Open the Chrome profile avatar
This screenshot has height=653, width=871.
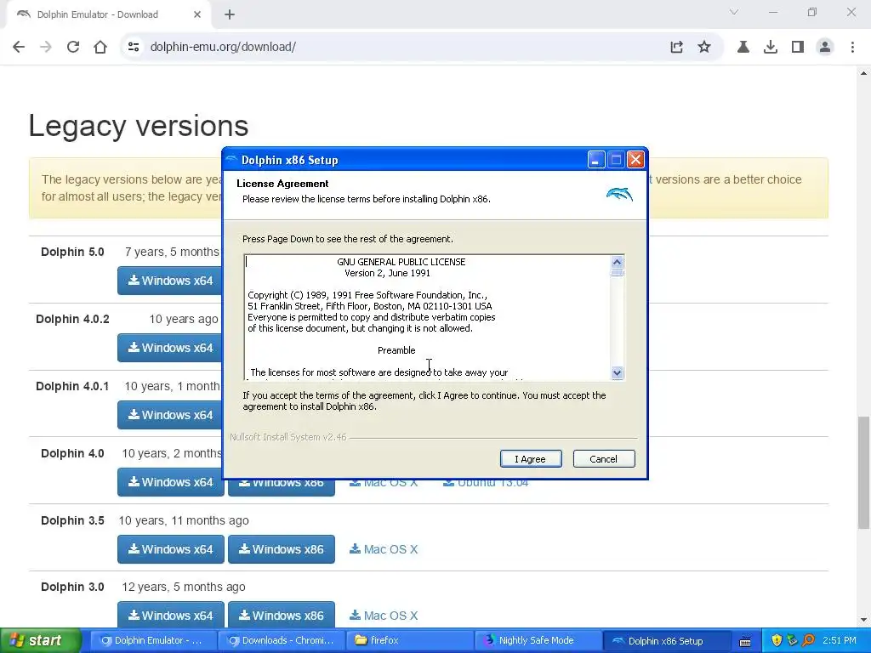click(825, 47)
